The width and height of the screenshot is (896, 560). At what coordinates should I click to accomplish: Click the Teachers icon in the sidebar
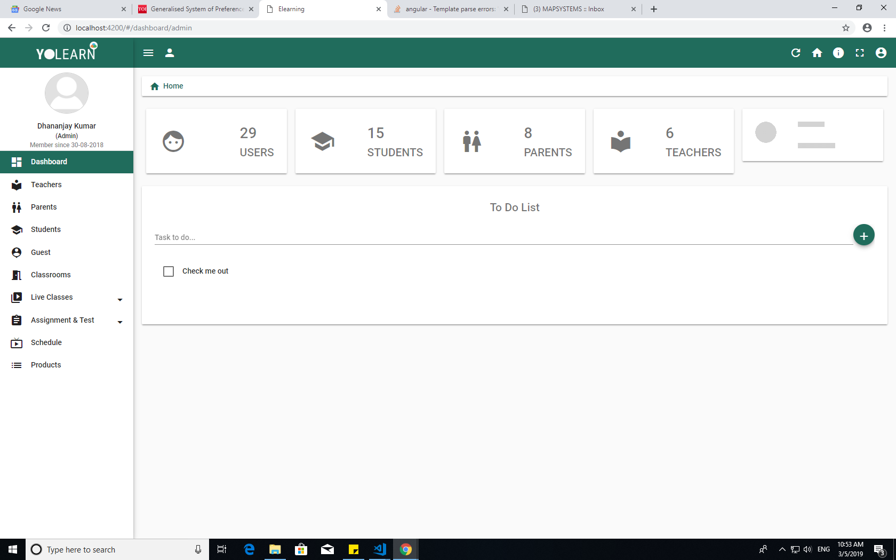[17, 185]
